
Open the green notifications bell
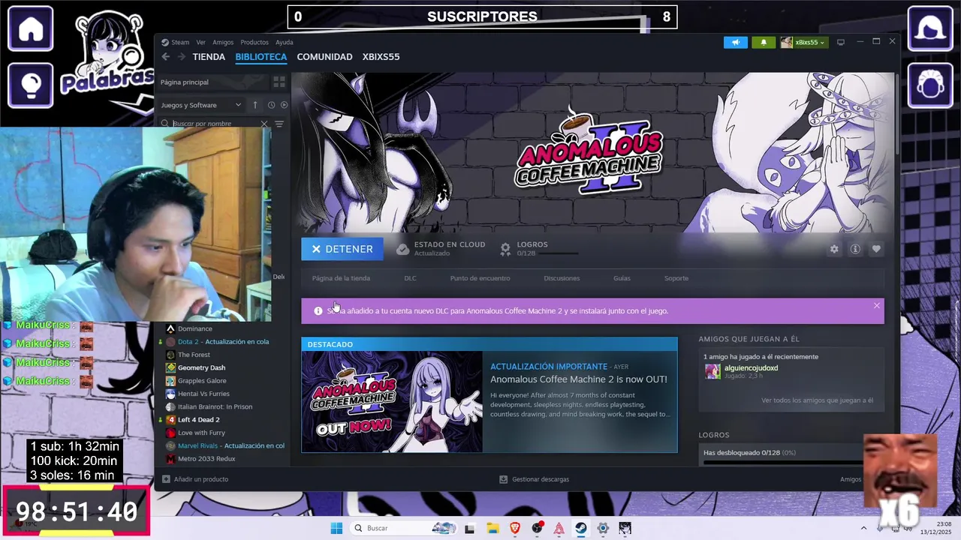click(764, 42)
